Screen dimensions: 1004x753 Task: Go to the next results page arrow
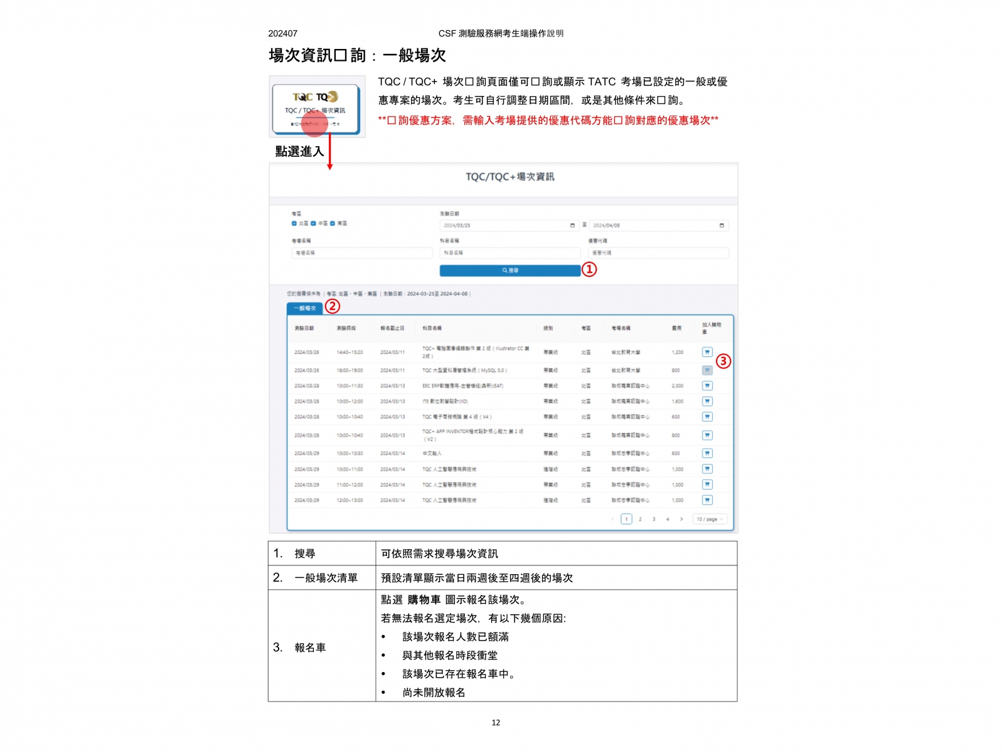click(681, 519)
